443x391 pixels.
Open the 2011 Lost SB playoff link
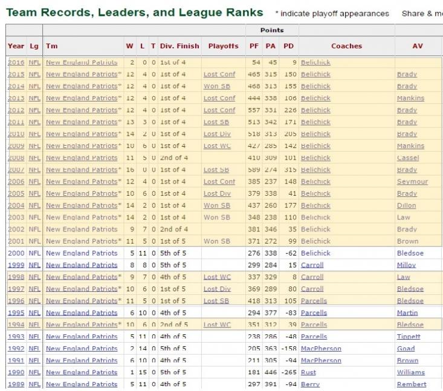pos(216,122)
